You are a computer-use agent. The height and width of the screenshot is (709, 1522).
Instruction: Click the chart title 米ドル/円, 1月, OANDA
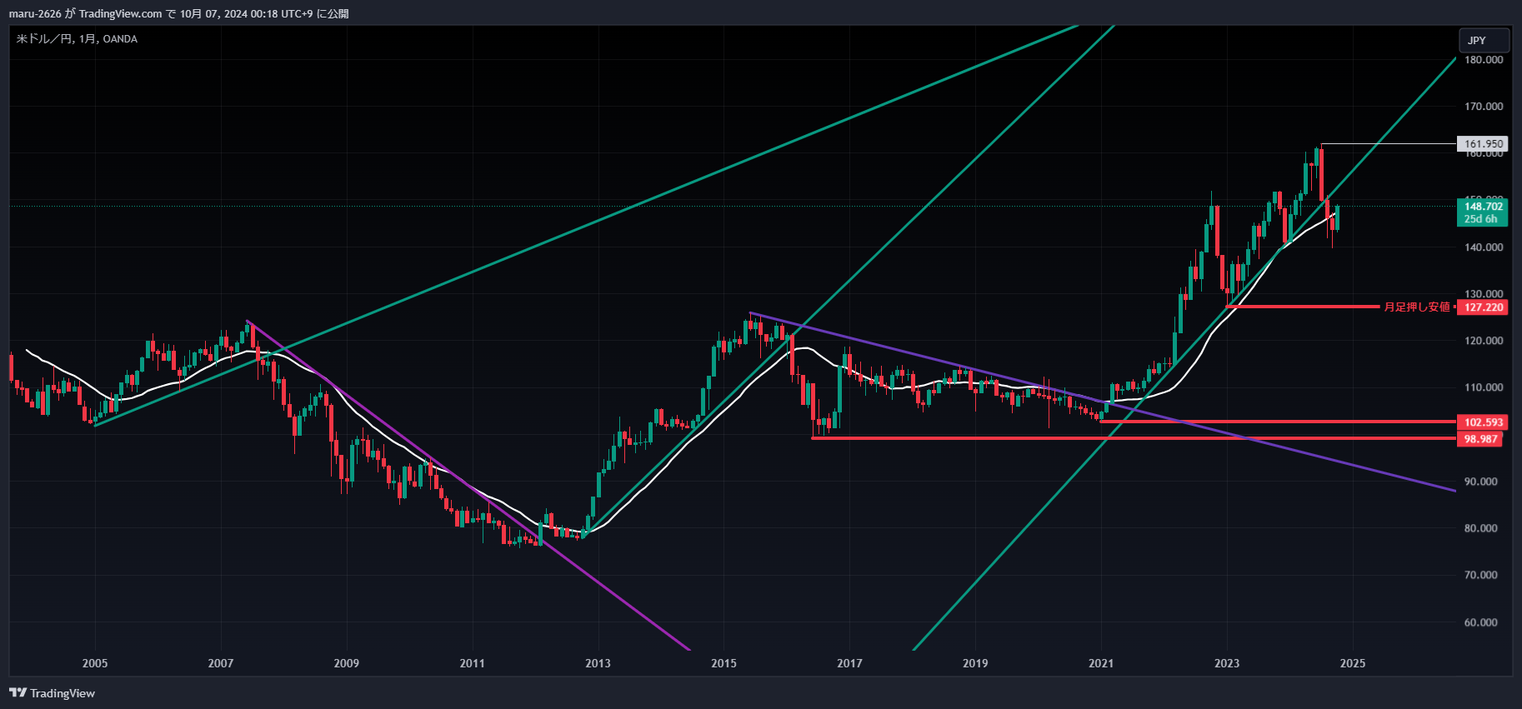pyautogui.click(x=77, y=39)
